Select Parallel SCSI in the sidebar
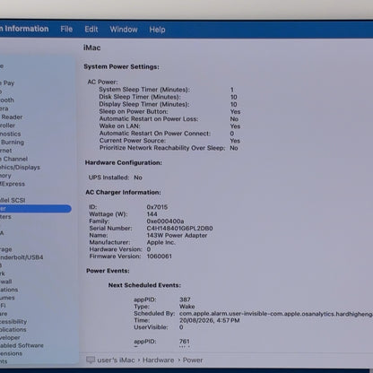 13,200
